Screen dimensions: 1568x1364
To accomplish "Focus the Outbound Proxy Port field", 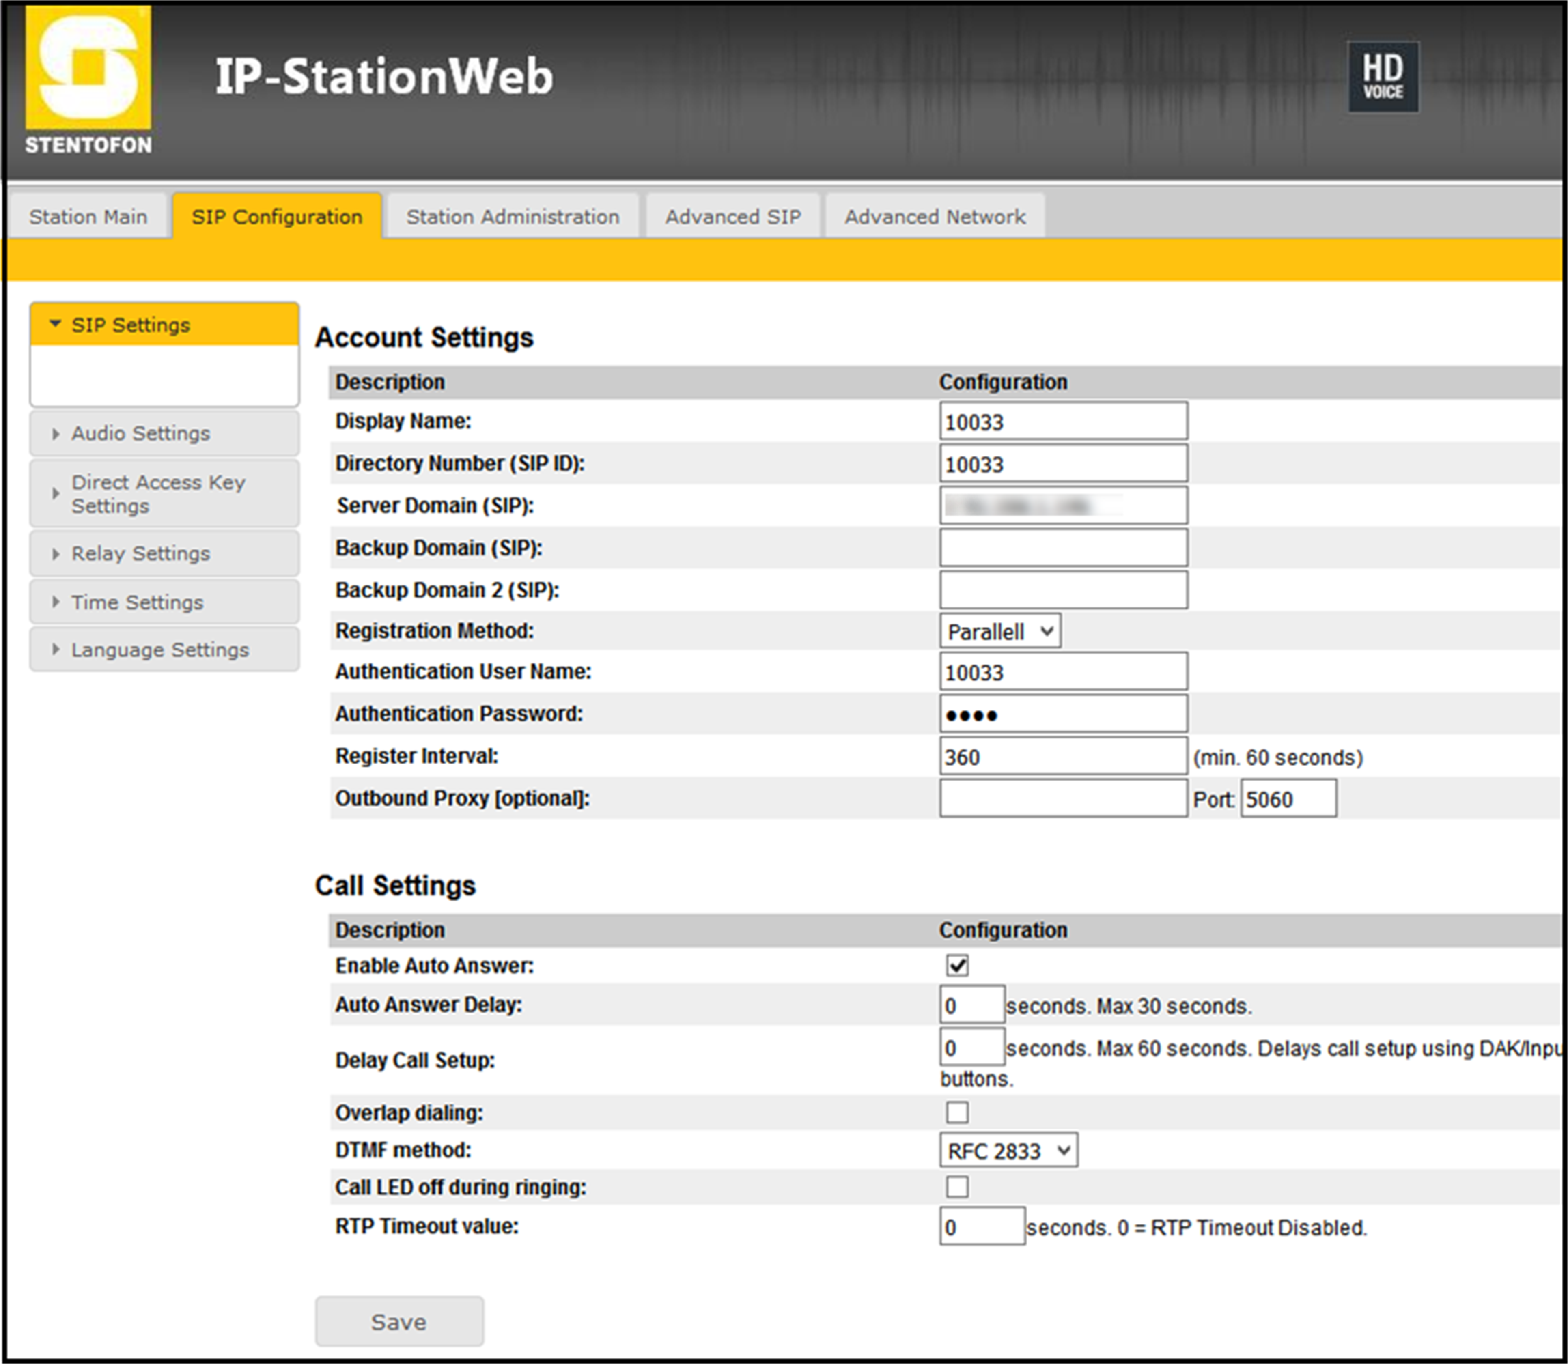I will (x=1287, y=799).
